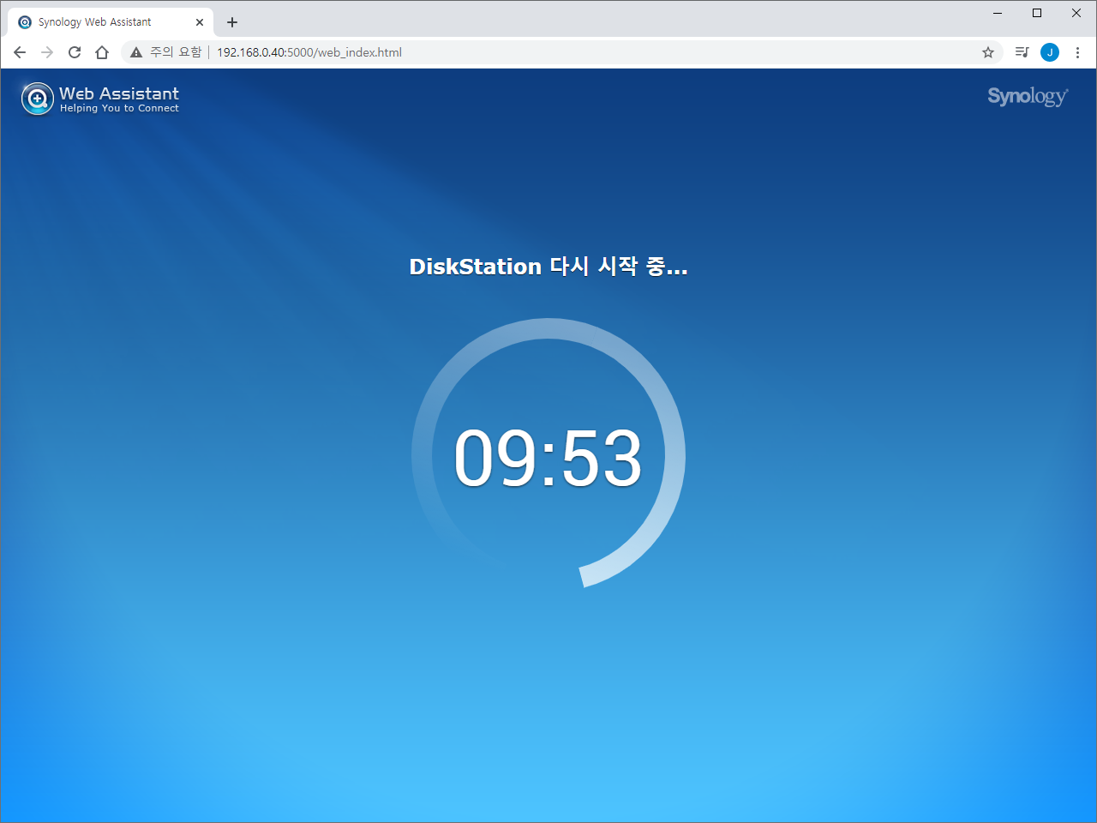Open the media control icon in toolbar
The image size is (1097, 823).
(x=1022, y=52)
